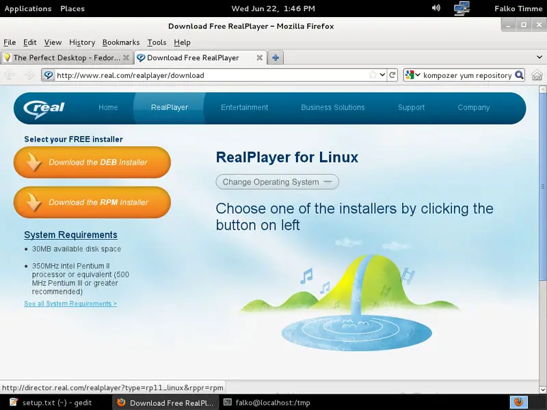Image resolution: width=547 pixels, height=410 pixels.
Task: Click the Firefox home icon
Action: click(537, 75)
